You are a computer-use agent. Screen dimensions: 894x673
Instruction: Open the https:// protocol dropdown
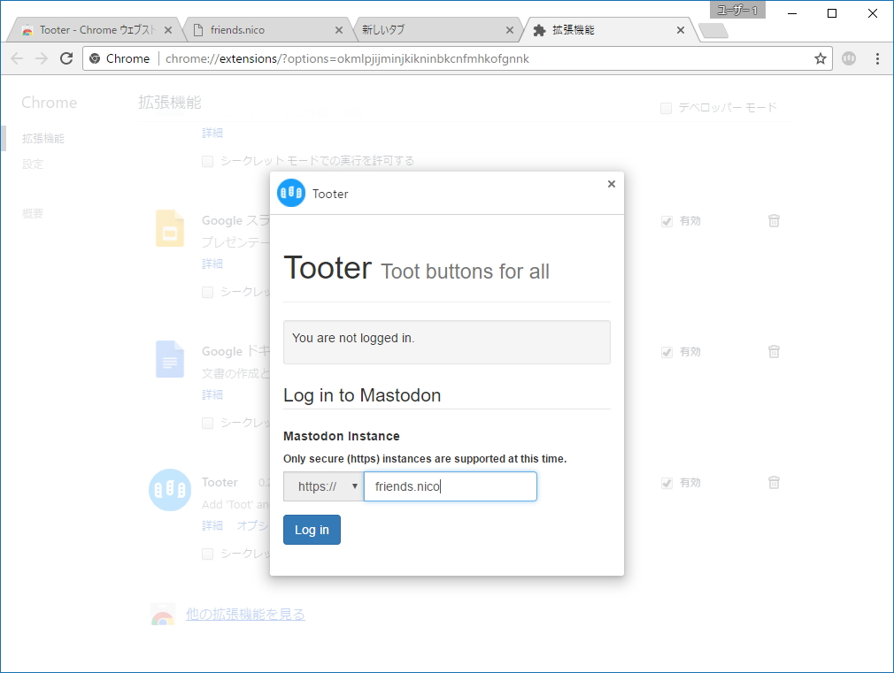point(323,486)
